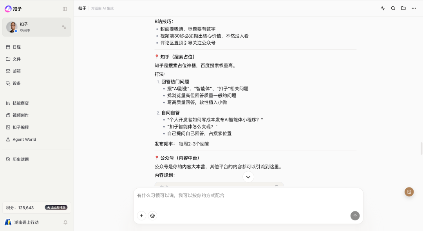Image resolution: width=423 pixels, height=231 pixels.
Task: Click the @ mention button
Action: click(x=152, y=216)
